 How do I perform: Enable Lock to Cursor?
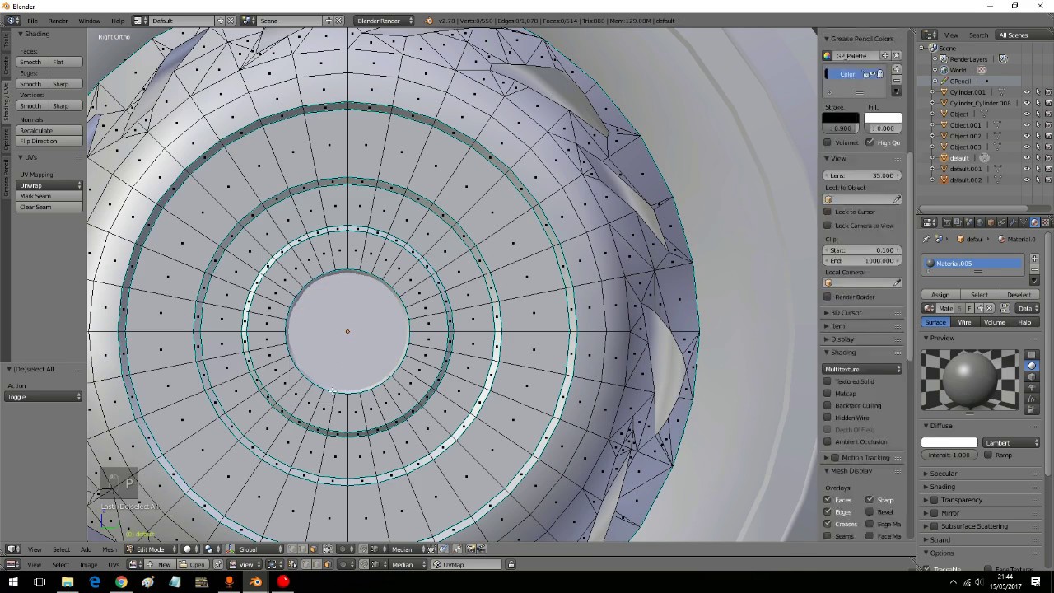point(828,212)
